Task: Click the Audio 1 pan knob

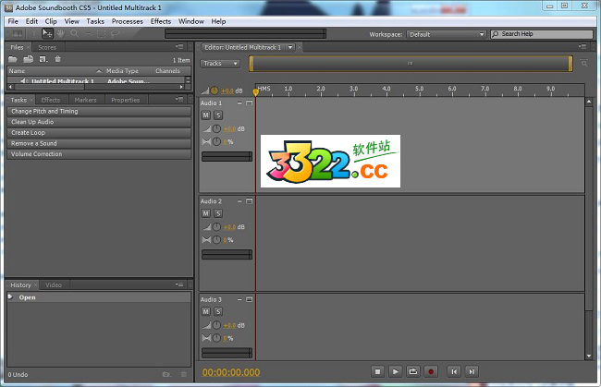Action: tap(216, 141)
